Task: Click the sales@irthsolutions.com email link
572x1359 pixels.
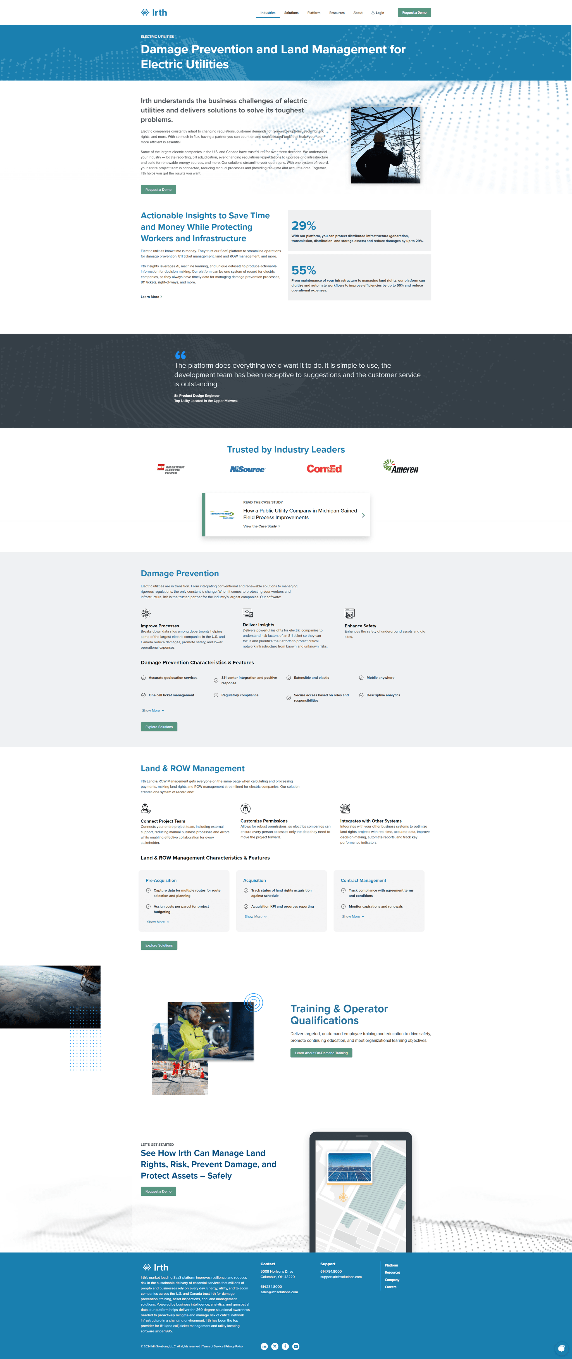Action: click(x=279, y=1292)
